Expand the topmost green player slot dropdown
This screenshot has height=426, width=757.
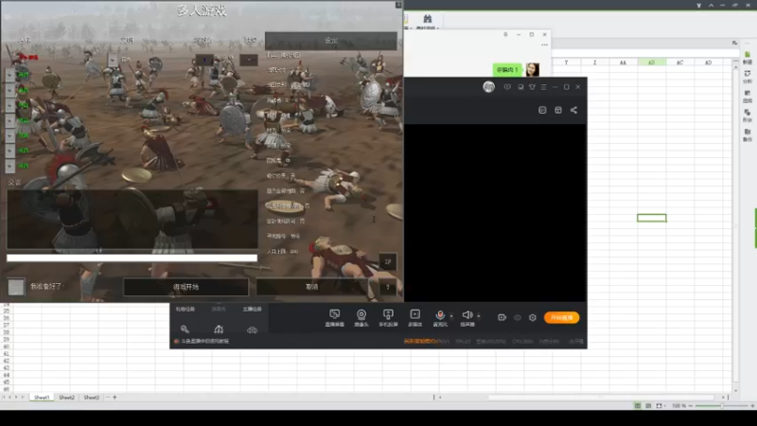pos(9,75)
